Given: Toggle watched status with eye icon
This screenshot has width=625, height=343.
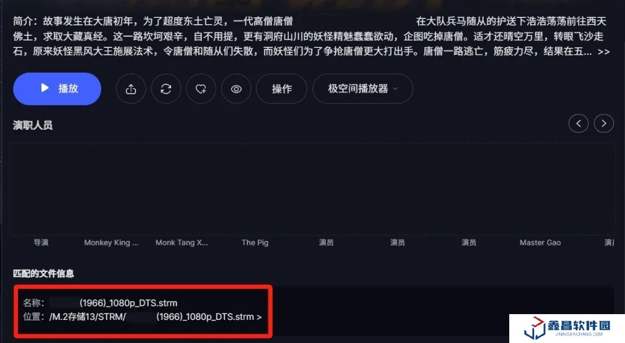Looking at the screenshot, I should point(236,89).
